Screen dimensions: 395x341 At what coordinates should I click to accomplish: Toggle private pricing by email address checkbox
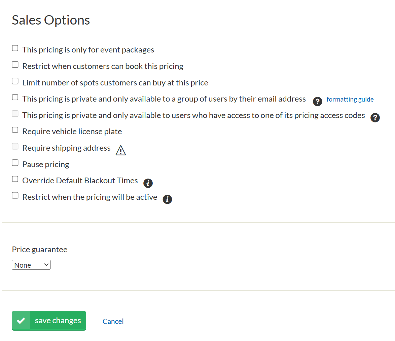(15, 97)
